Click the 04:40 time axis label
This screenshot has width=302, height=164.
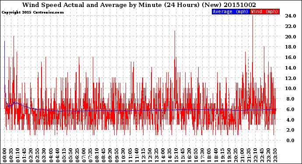click(57, 155)
